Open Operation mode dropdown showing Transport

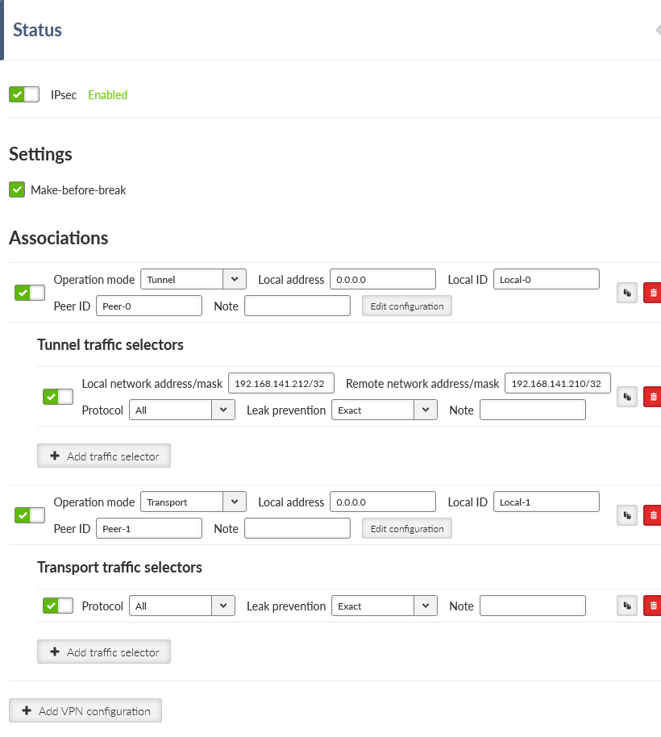[193, 502]
